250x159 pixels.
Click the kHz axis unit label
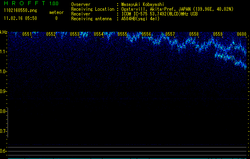coord(4,32)
